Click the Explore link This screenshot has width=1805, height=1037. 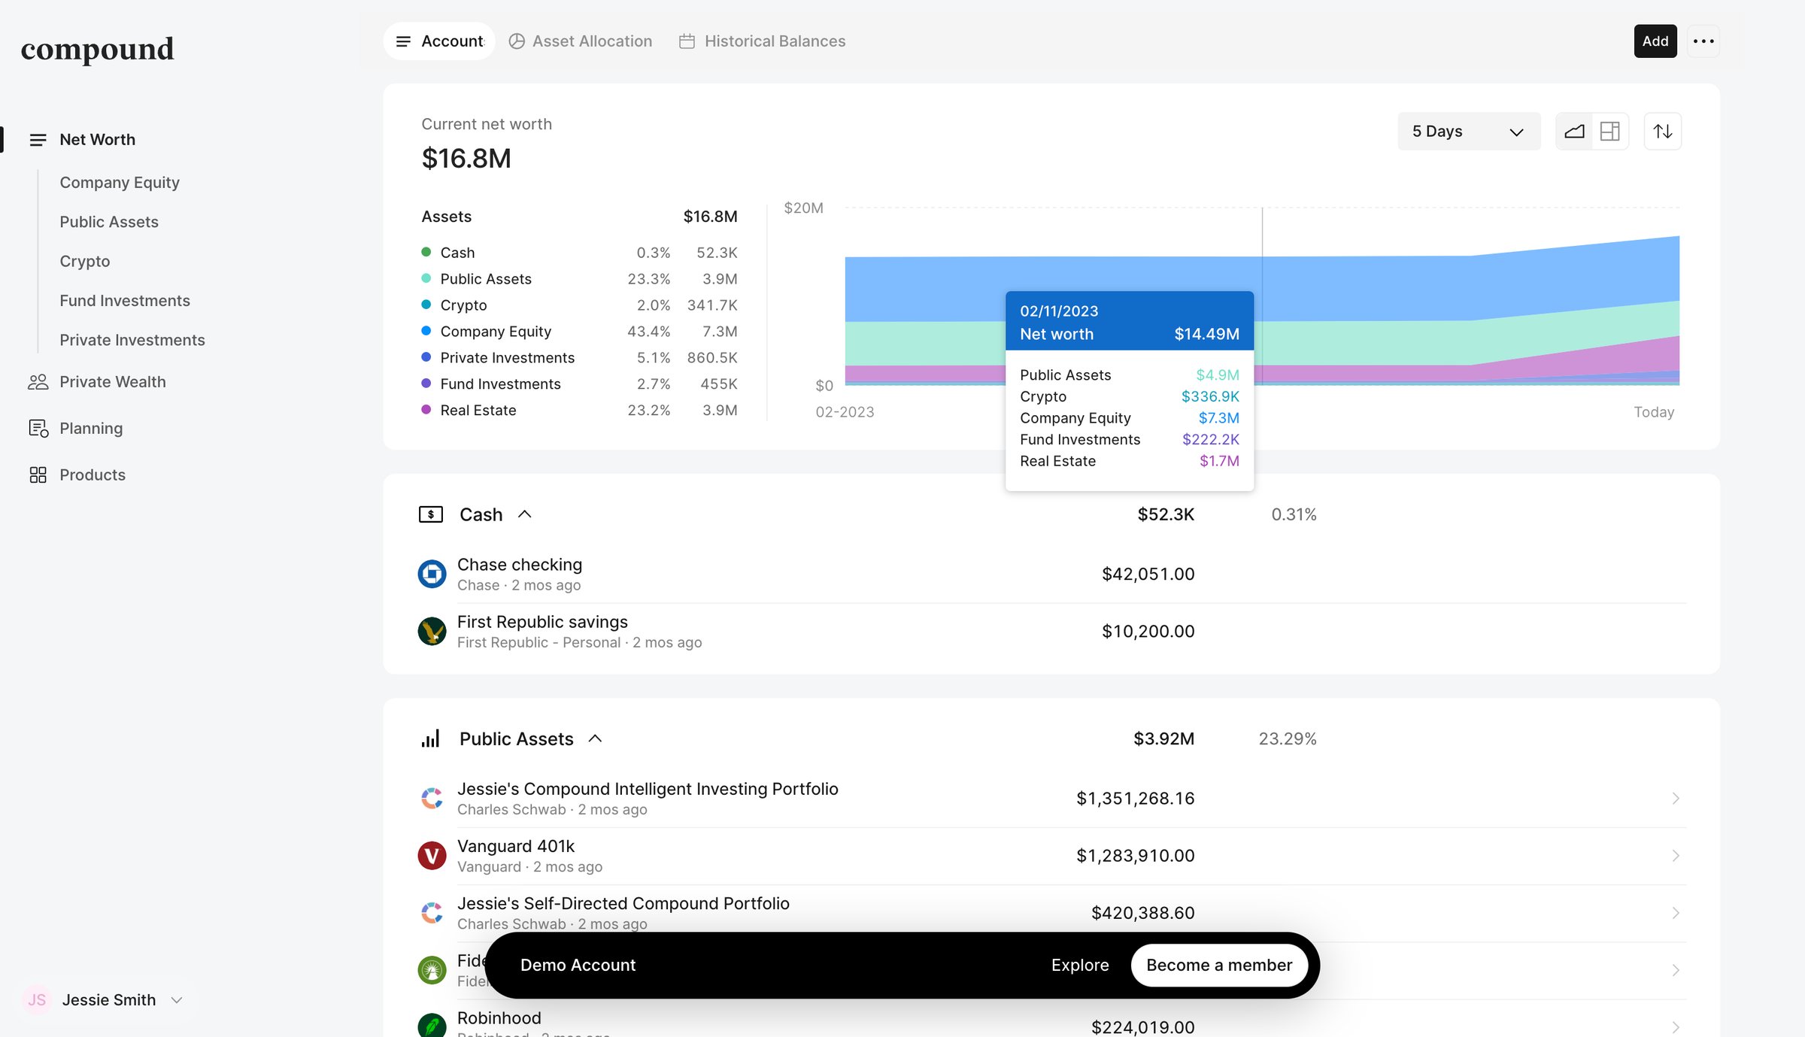(x=1080, y=966)
